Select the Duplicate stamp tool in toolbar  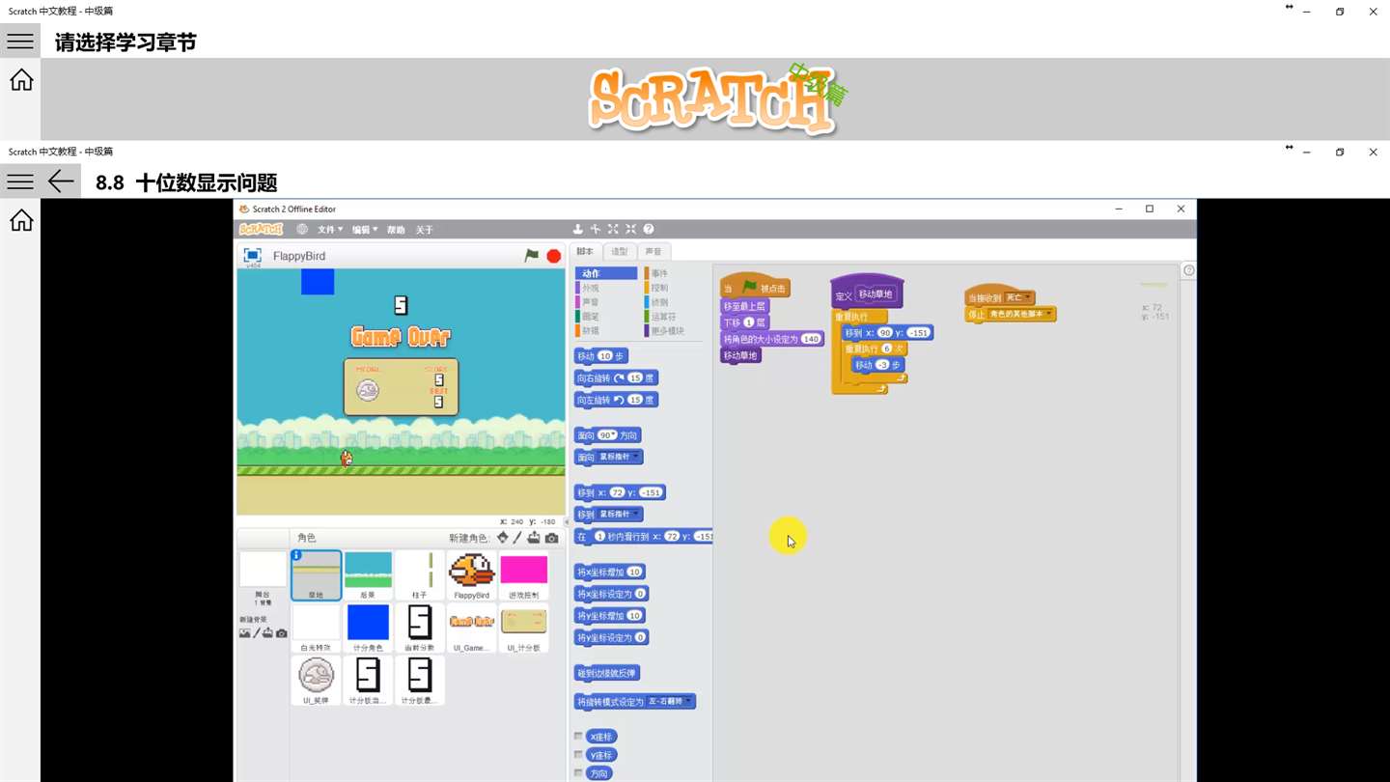[577, 230]
